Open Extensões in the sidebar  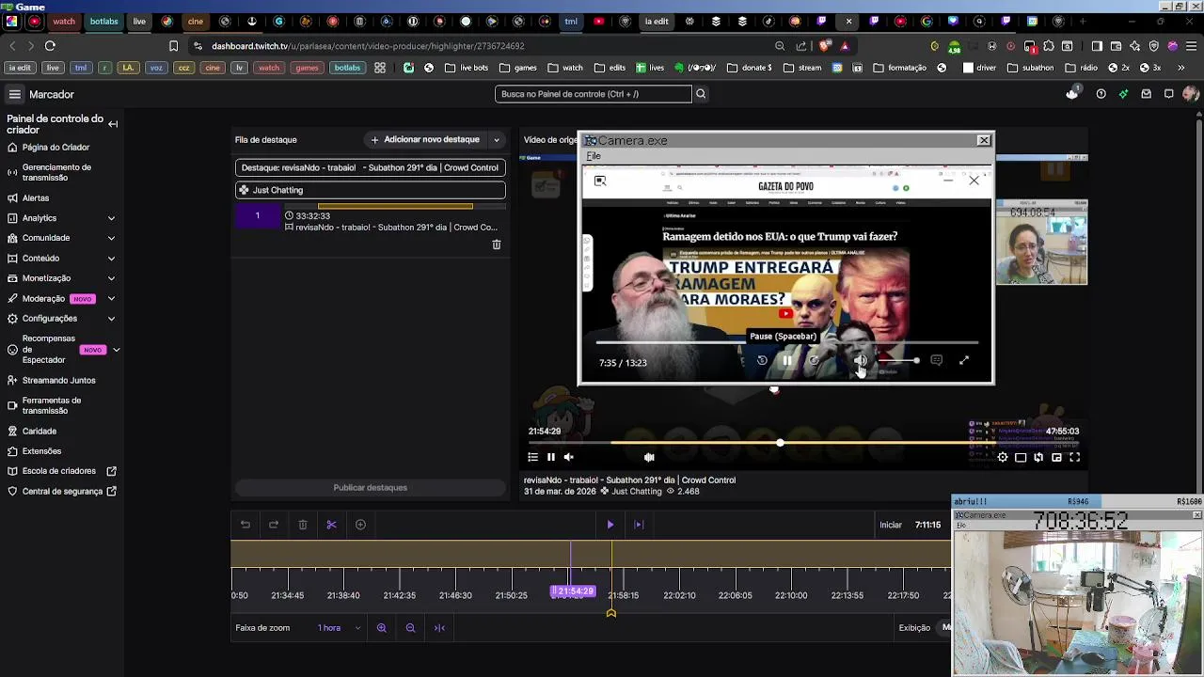click(42, 451)
